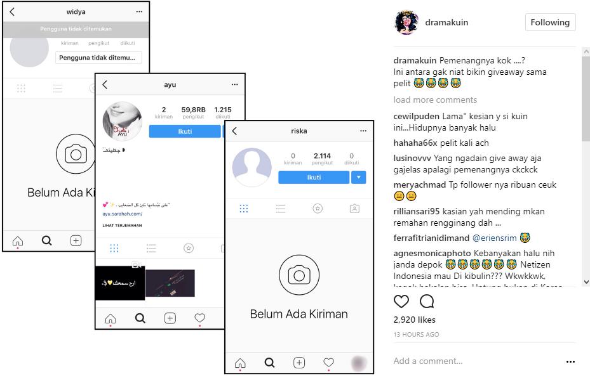The image size is (590, 376).
Task: Tap heart activity icon in riska bottom bar
Action: coord(328,362)
